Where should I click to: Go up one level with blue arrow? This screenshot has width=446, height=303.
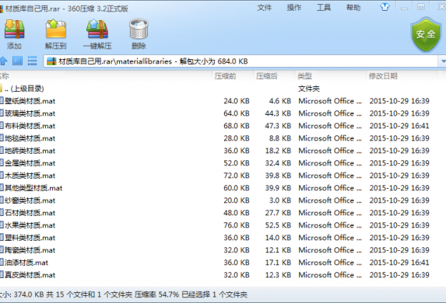pyautogui.click(x=3, y=61)
